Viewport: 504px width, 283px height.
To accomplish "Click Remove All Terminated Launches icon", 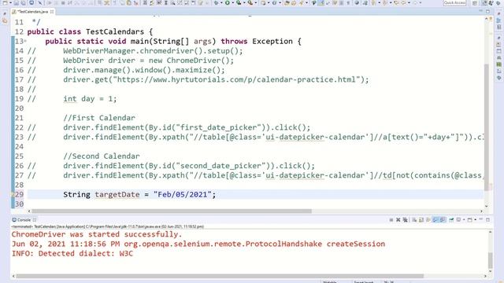I will (406, 220).
